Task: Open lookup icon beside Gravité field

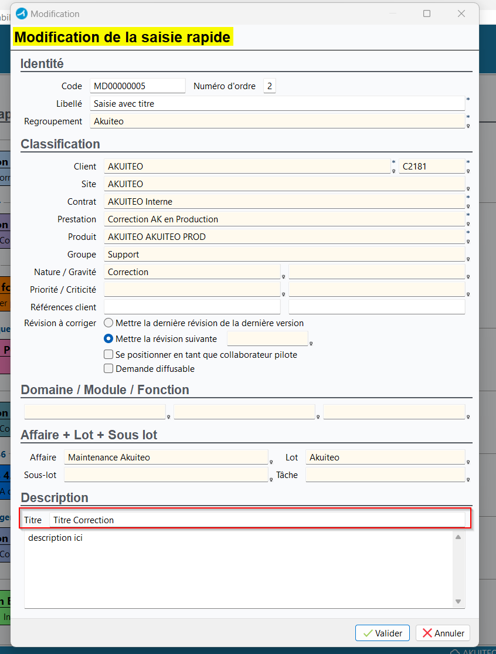Action: (468, 276)
